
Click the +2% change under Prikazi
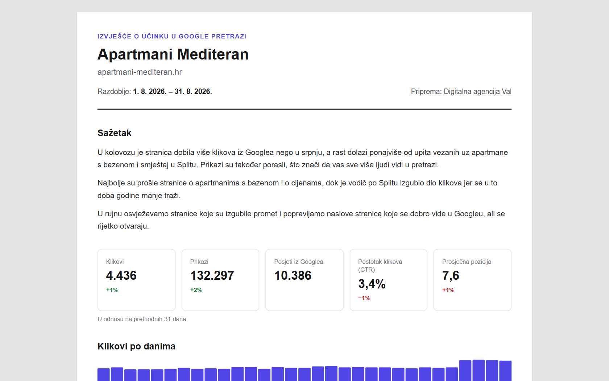(x=196, y=290)
